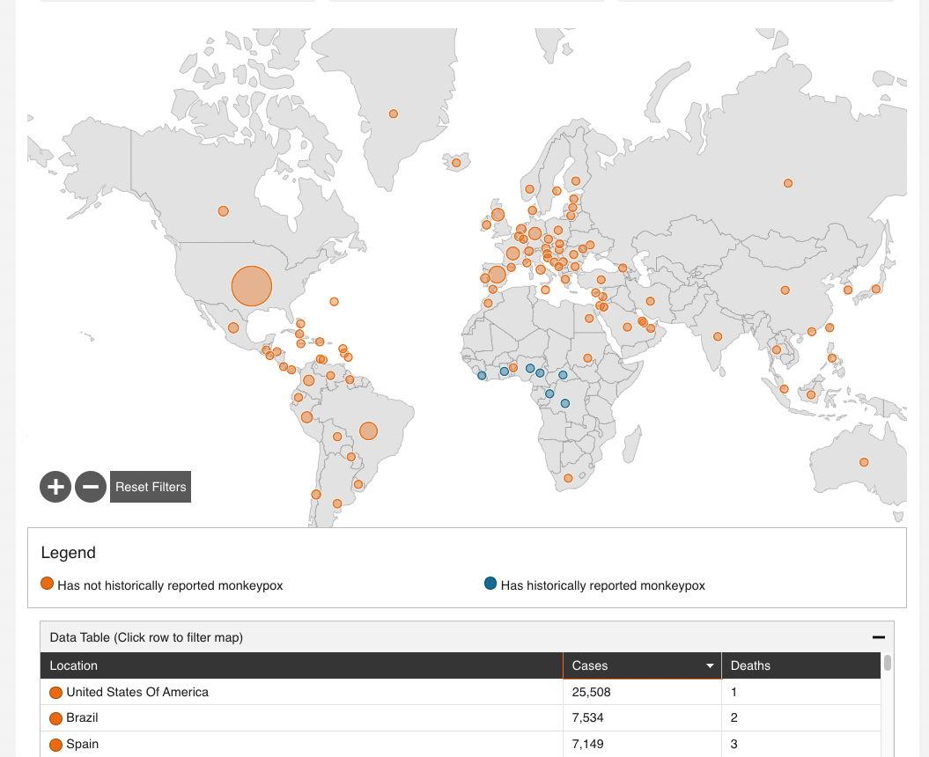Select the Canada marker on the map
Screen dimensions: 929x757
[224, 211]
